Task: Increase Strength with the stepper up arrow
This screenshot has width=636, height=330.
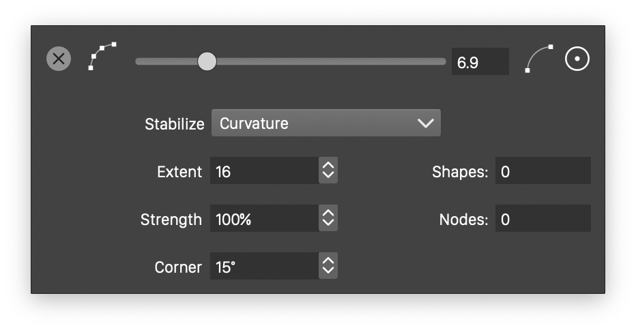Action: click(328, 214)
